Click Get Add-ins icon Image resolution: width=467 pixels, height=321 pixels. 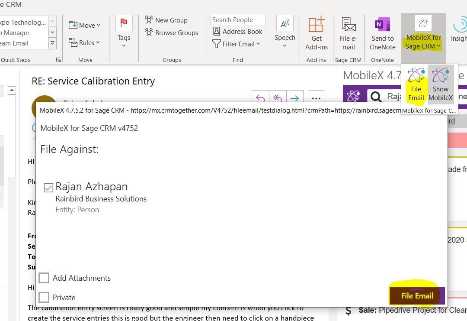(316, 24)
